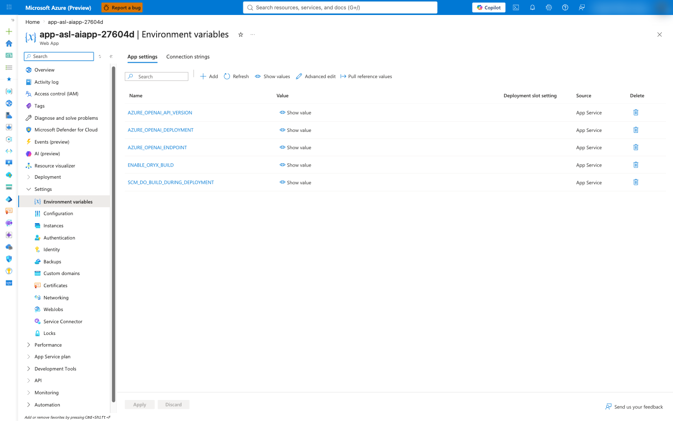Click the Create a resource plus icon
This screenshot has height=421, width=673.
tap(9, 31)
